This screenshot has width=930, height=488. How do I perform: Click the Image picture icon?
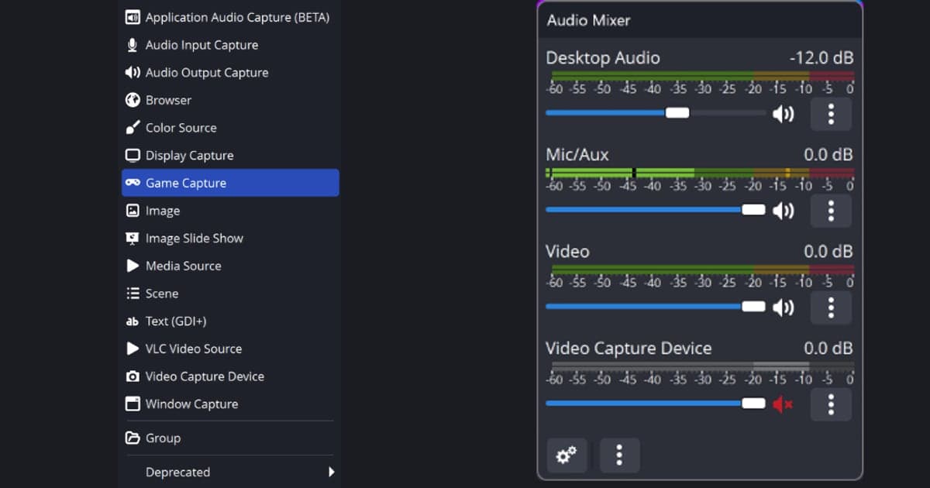pyautogui.click(x=133, y=211)
